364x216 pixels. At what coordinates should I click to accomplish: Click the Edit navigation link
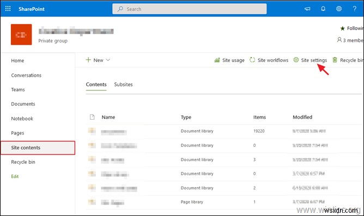coord(15,176)
